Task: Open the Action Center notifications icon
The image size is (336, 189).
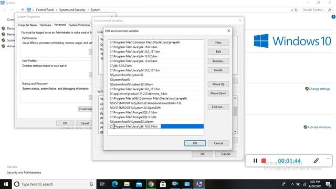Action: click(x=328, y=184)
